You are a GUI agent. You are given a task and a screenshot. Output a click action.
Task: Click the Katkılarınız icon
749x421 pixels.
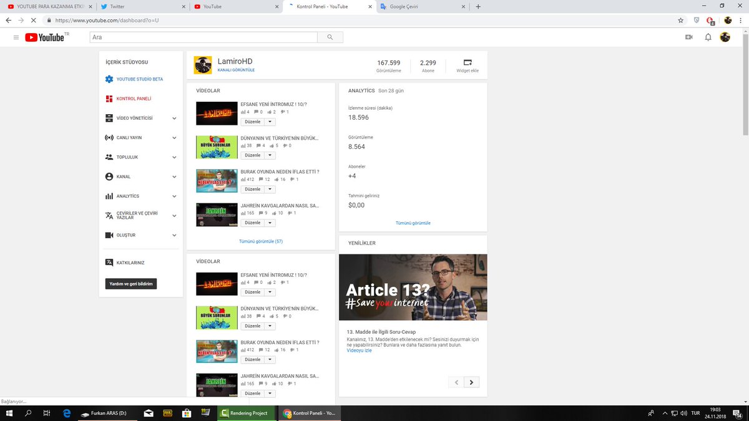[x=109, y=263]
